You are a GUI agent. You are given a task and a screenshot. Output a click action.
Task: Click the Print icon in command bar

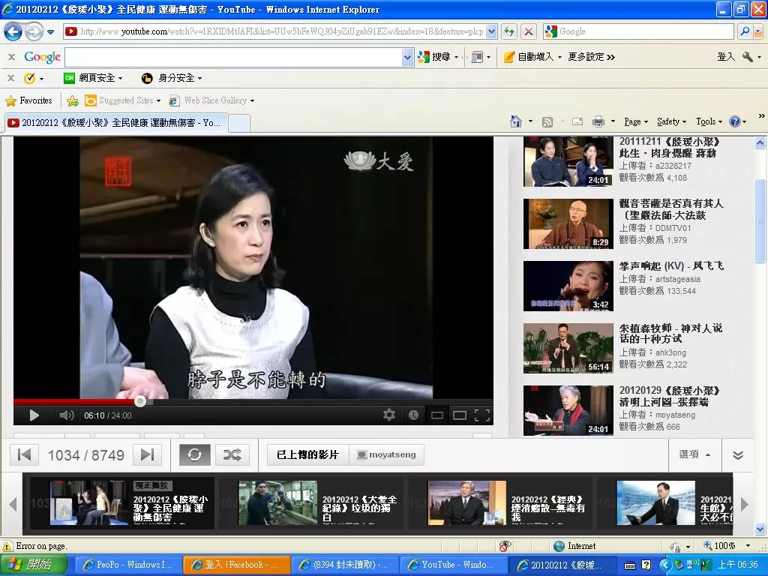[598, 121]
